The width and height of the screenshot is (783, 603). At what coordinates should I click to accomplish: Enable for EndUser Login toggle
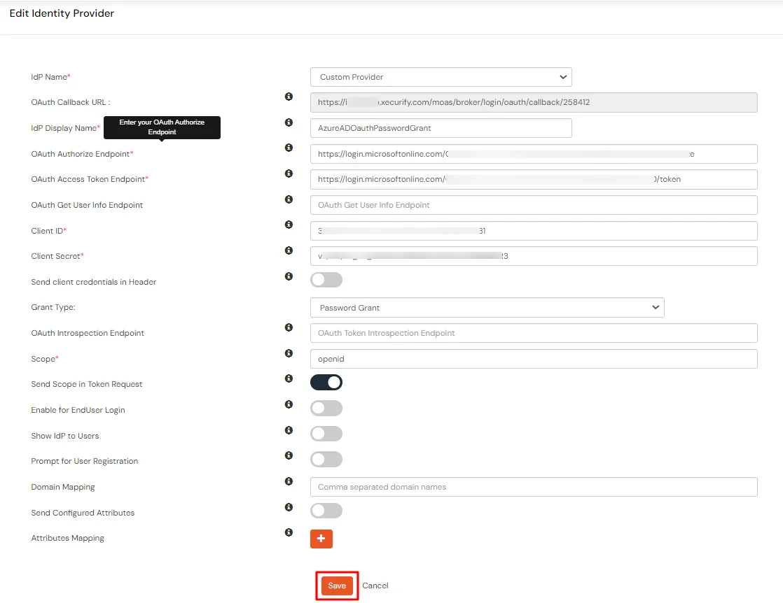click(326, 408)
